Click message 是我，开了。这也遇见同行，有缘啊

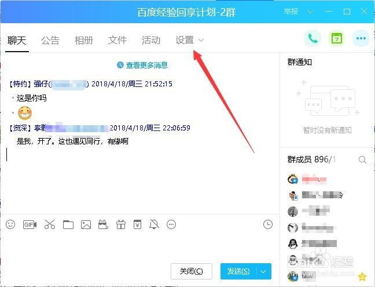coord(72,141)
